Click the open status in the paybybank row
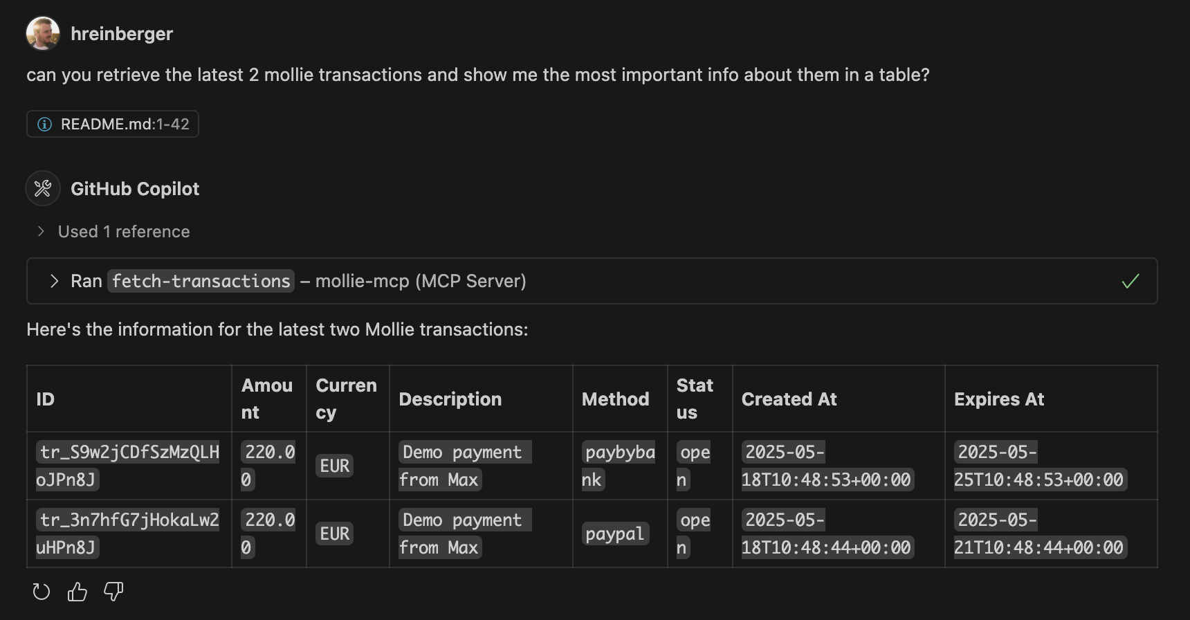 coord(694,466)
